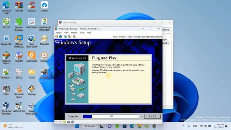Click the Settings button in 86Box Manager
This screenshot has width=231, height=130.
[166, 30]
